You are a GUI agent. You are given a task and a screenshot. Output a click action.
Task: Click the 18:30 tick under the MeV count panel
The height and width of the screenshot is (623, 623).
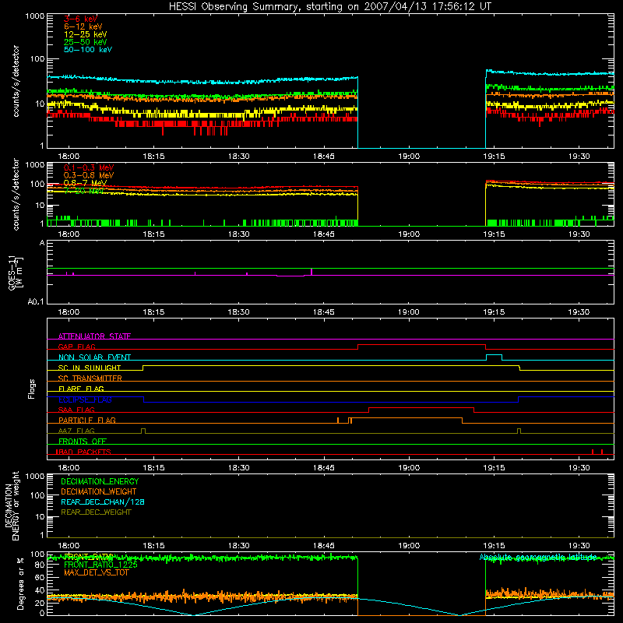point(239,234)
